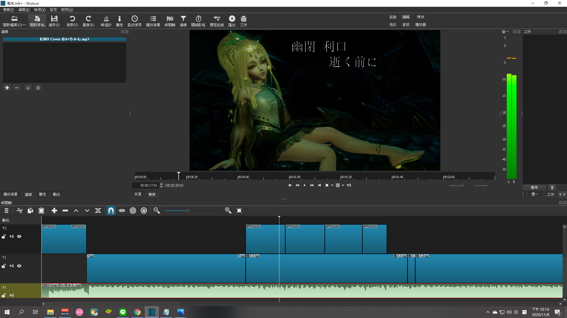Screen dimensions: 567x318
Task: Open the 最近使用 recent files icon
Action: click(134, 21)
